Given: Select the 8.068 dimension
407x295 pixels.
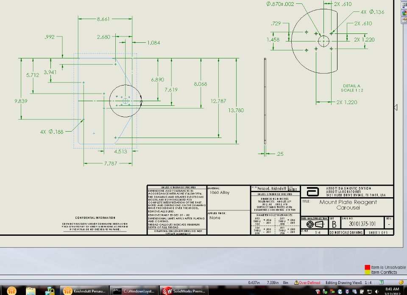Looking at the screenshot, I should pyautogui.click(x=201, y=84).
